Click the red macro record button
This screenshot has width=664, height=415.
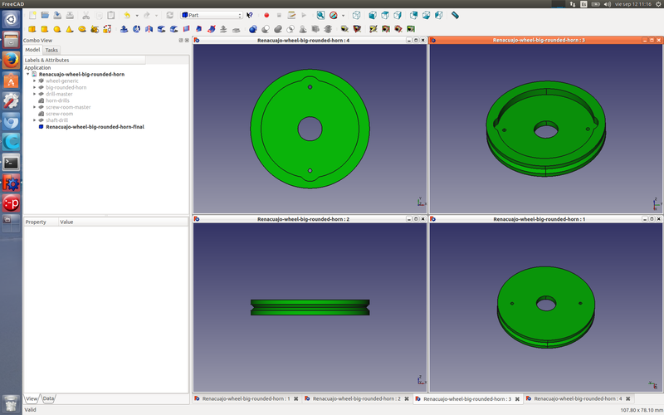266,15
